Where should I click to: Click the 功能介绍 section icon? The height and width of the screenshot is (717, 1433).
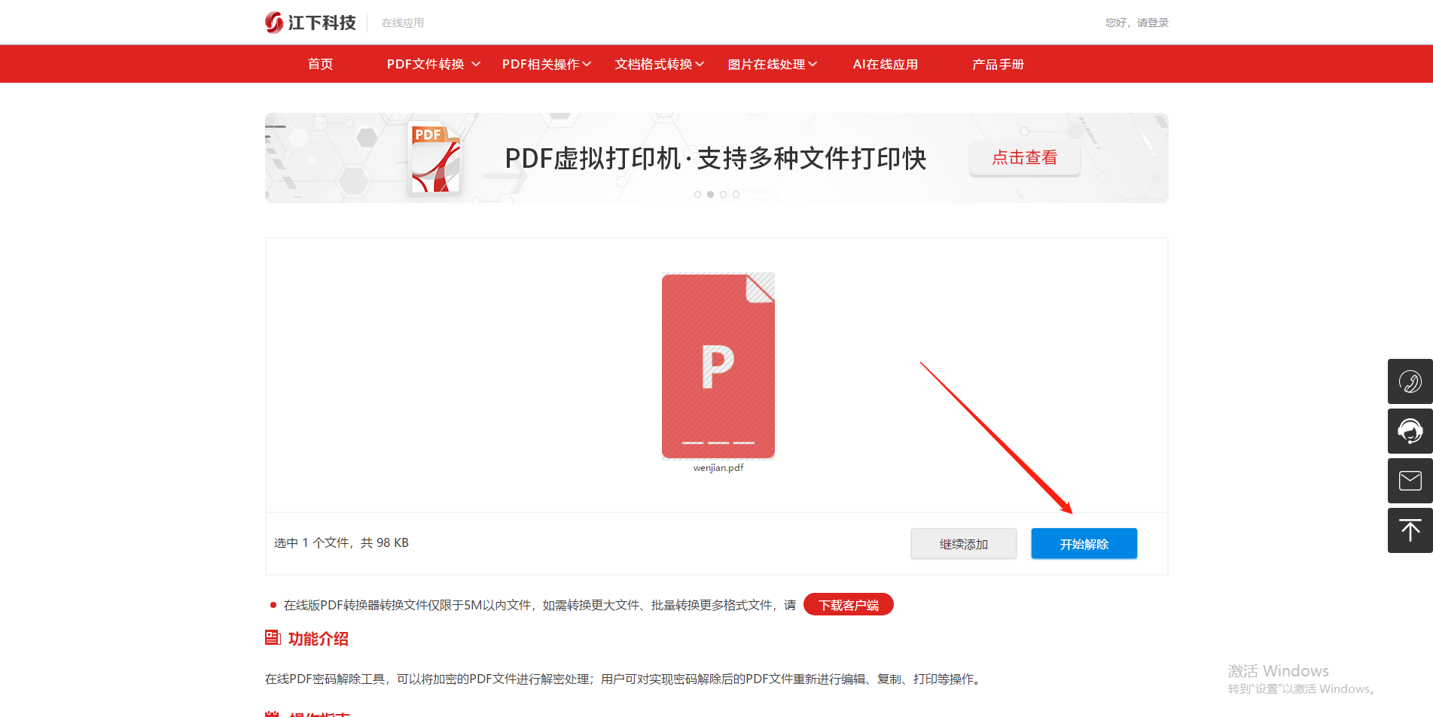coord(273,638)
